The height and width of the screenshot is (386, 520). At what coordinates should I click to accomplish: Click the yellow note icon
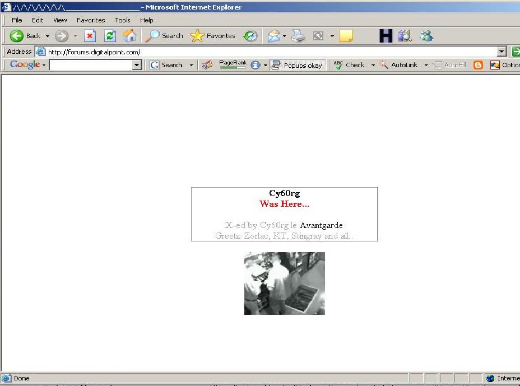[x=346, y=36]
